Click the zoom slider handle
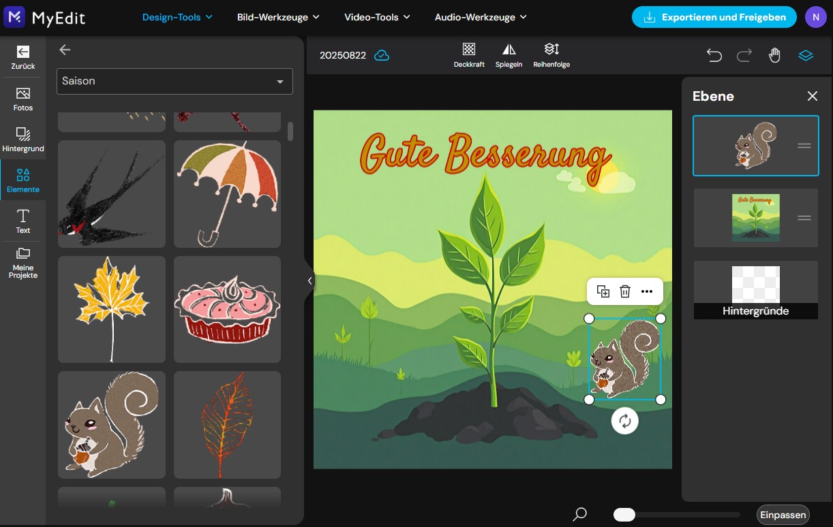The width and height of the screenshot is (833, 527). (624, 515)
